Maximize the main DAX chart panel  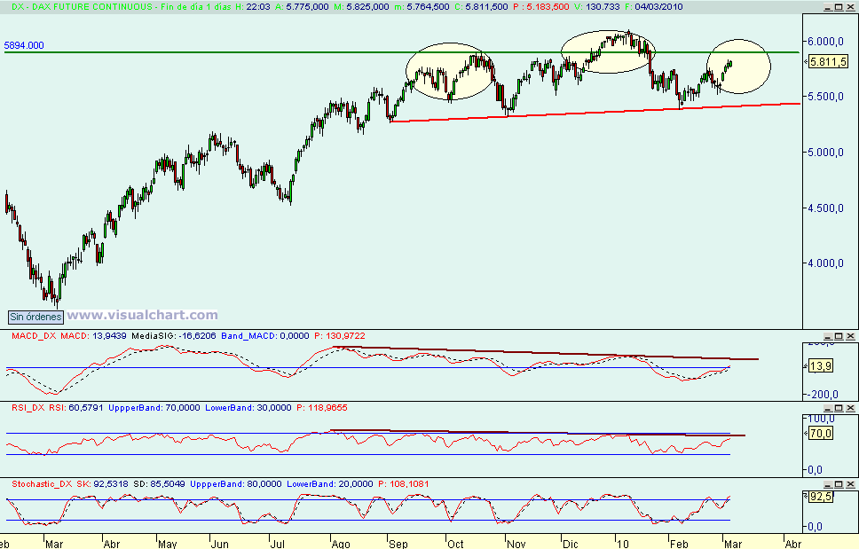(838, 6)
